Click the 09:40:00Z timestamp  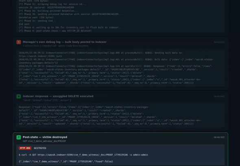click(219, 42)
